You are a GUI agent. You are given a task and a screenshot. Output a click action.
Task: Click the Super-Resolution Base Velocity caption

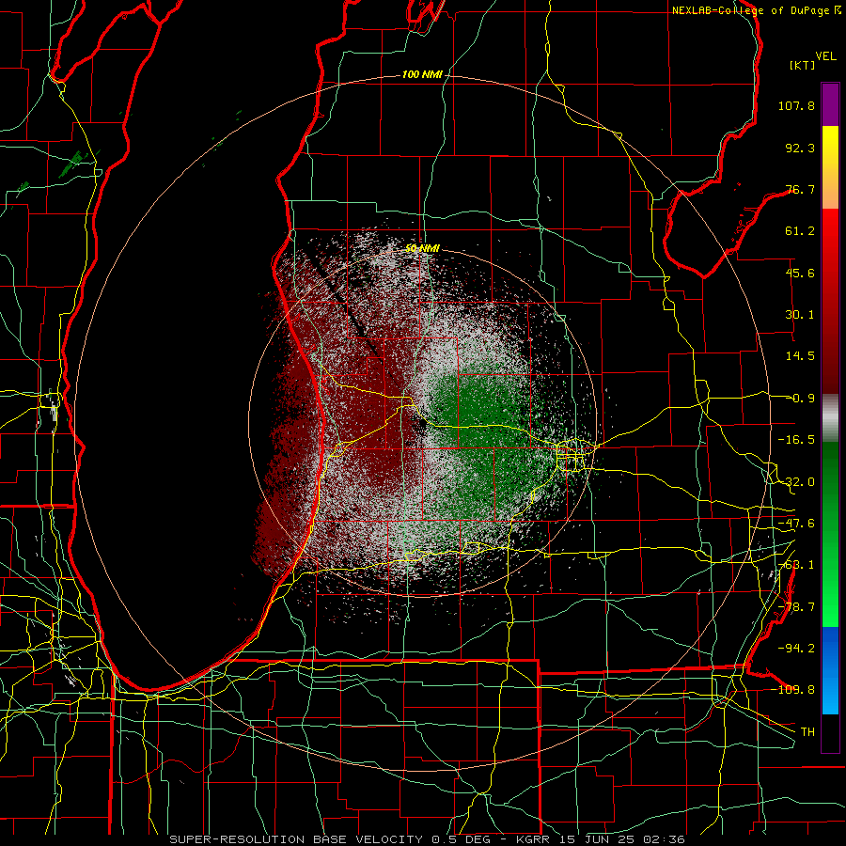click(x=427, y=839)
